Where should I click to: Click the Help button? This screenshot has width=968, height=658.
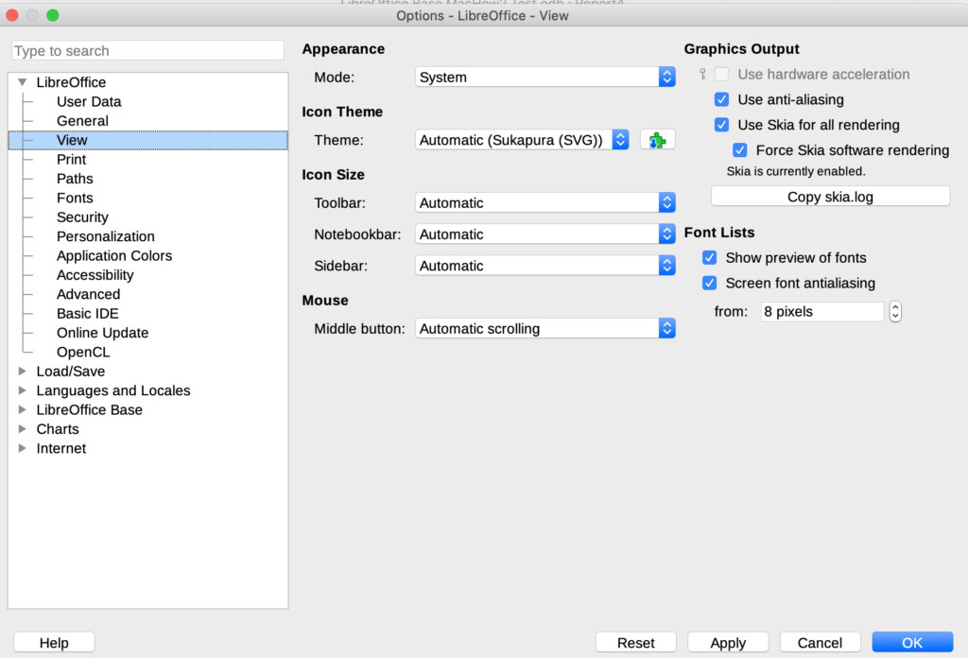tap(54, 643)
